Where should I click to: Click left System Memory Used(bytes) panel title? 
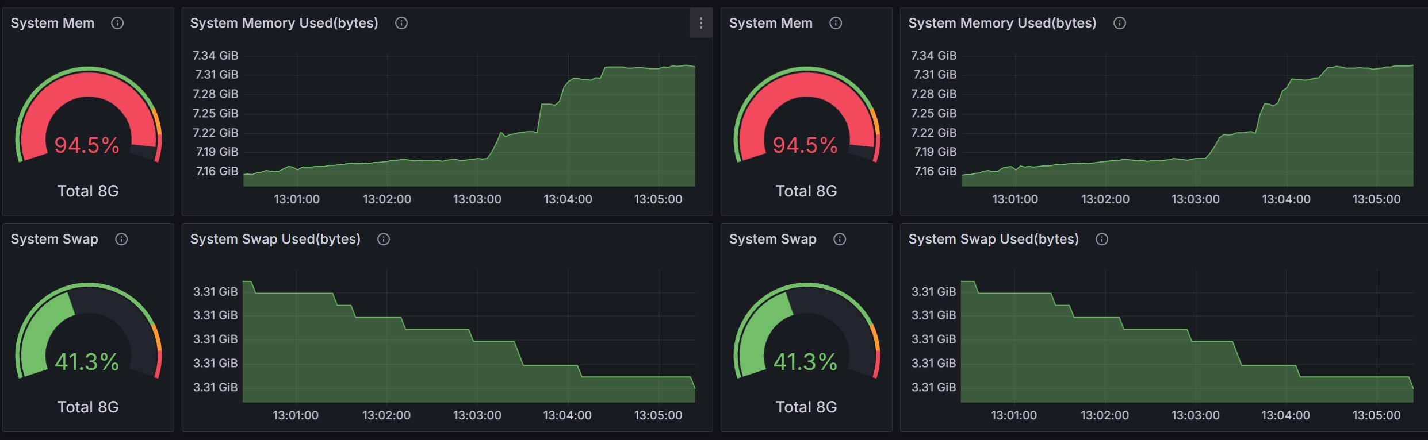coord(284,23)
